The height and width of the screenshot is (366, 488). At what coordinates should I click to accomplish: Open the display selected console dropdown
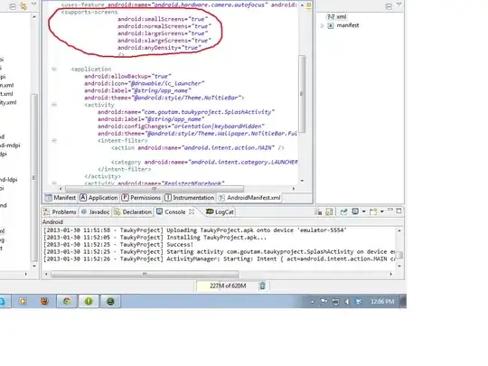(x=363, y=212)
